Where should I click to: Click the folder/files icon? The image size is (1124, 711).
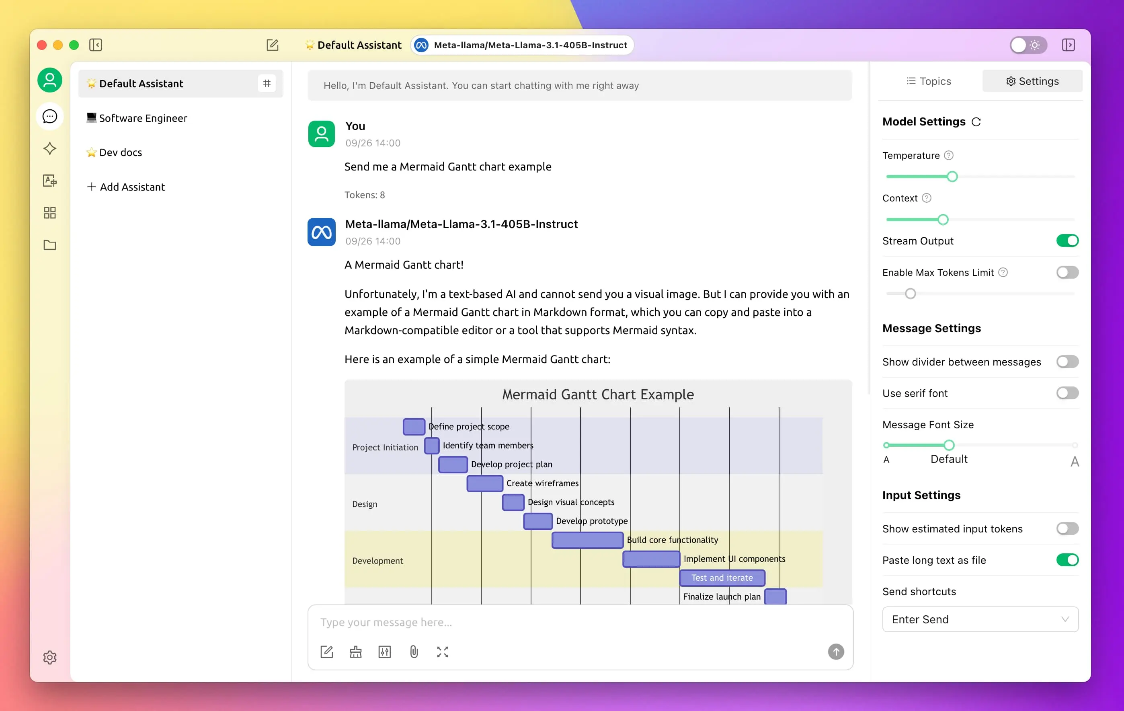tap(49, 245)
